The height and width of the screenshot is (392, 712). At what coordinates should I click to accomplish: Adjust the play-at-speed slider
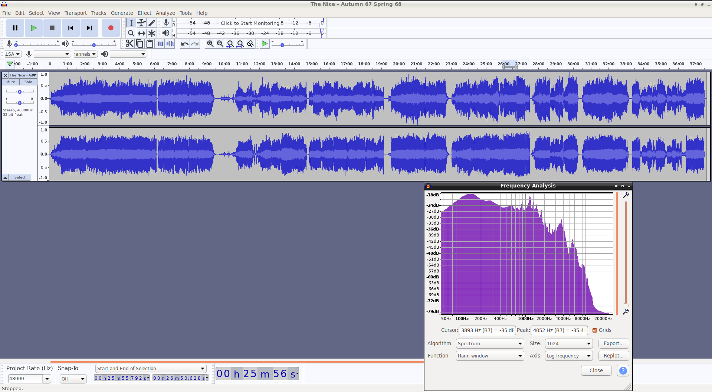(x=288, y=45)
